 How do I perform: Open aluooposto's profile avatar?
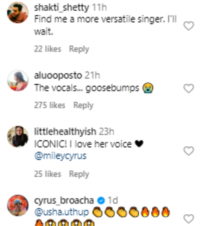[18, 80]
